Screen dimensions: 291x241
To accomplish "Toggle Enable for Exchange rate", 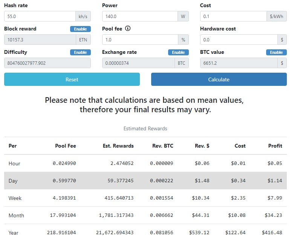I will 178,52.
